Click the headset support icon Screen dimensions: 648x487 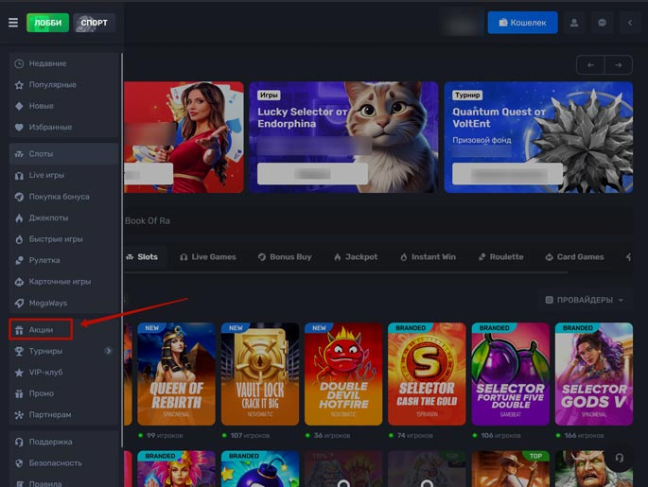[x=619, y=458]
